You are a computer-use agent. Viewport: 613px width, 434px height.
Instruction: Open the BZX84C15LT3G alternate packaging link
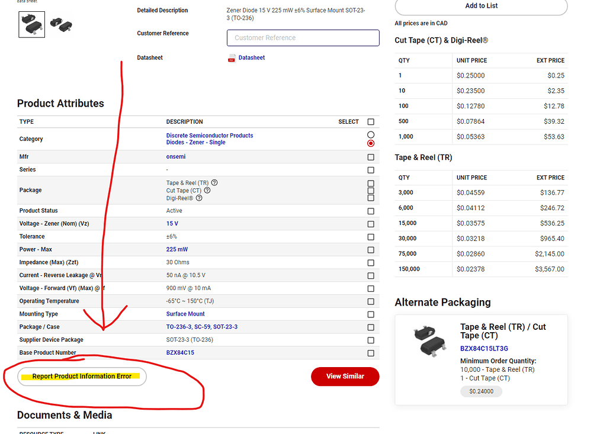(x=486, y=349)
